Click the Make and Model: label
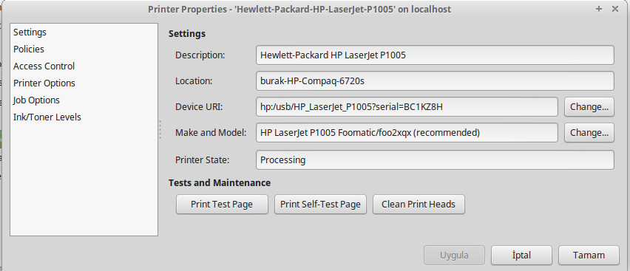The height and width of the screenshot is (271, 630). click(x=211, y=132)
